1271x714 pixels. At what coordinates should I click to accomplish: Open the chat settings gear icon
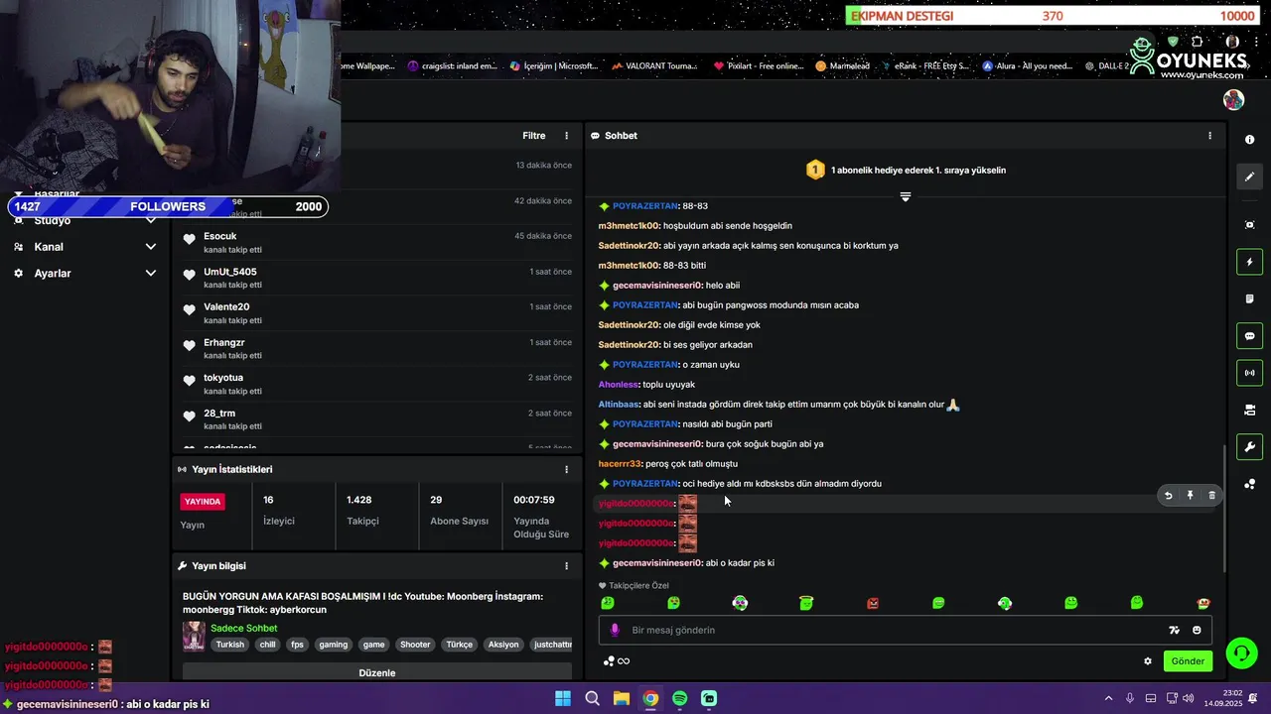[x=1148, y=661]
